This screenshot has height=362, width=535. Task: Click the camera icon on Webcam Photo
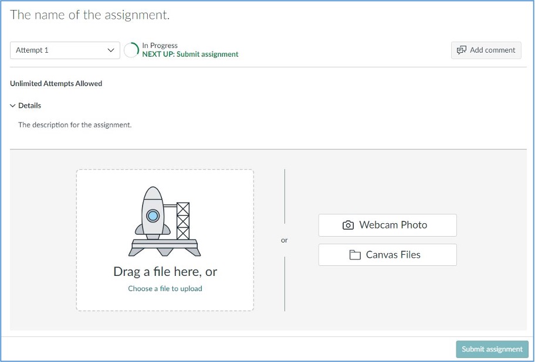(348, 225)
